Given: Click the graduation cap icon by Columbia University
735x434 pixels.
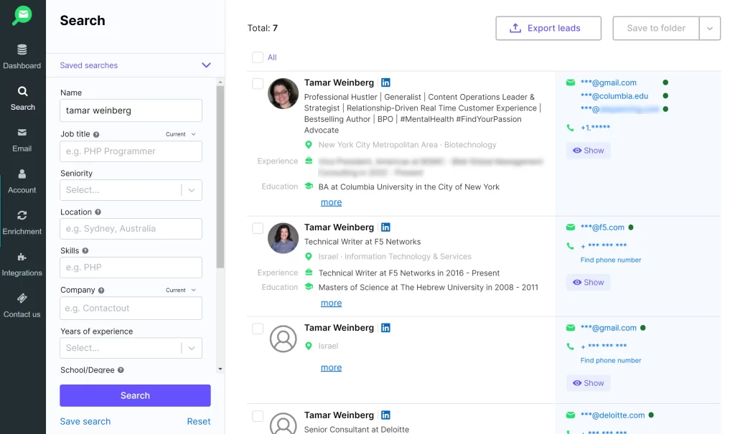Looking at the screenshot, I should click(309, 186).
